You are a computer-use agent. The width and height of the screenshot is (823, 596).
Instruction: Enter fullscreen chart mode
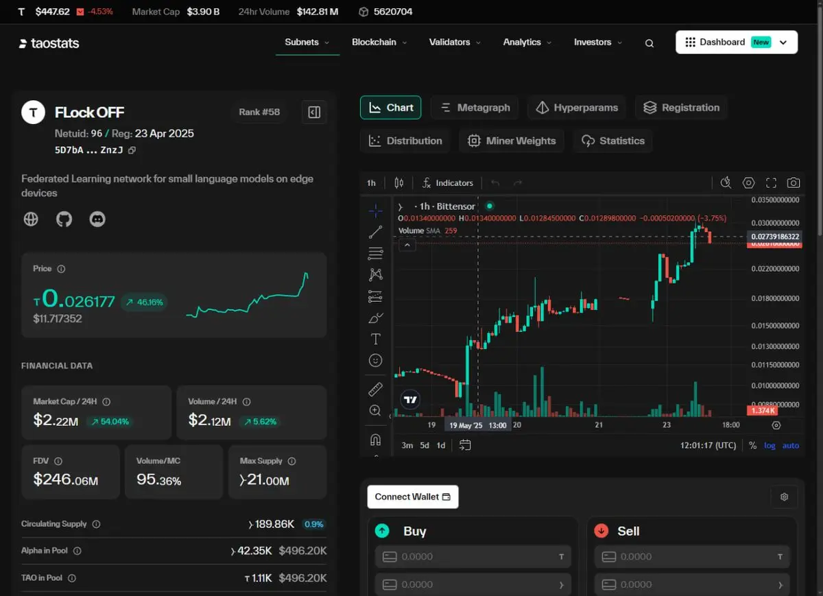coord(771,183)
